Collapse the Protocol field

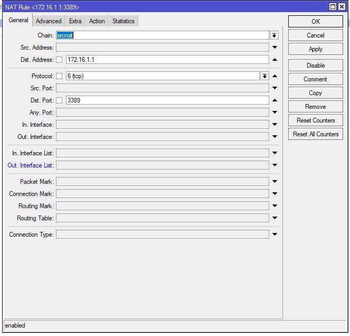[x=275, y=76]
